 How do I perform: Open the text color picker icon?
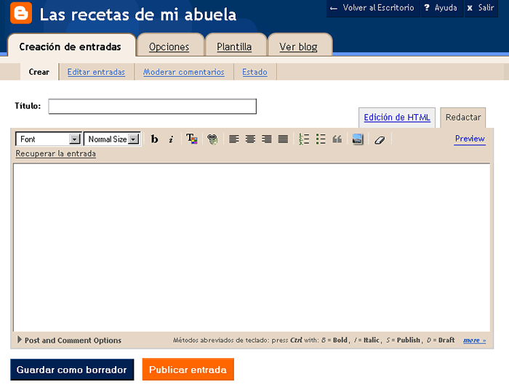tap(192, 139)
